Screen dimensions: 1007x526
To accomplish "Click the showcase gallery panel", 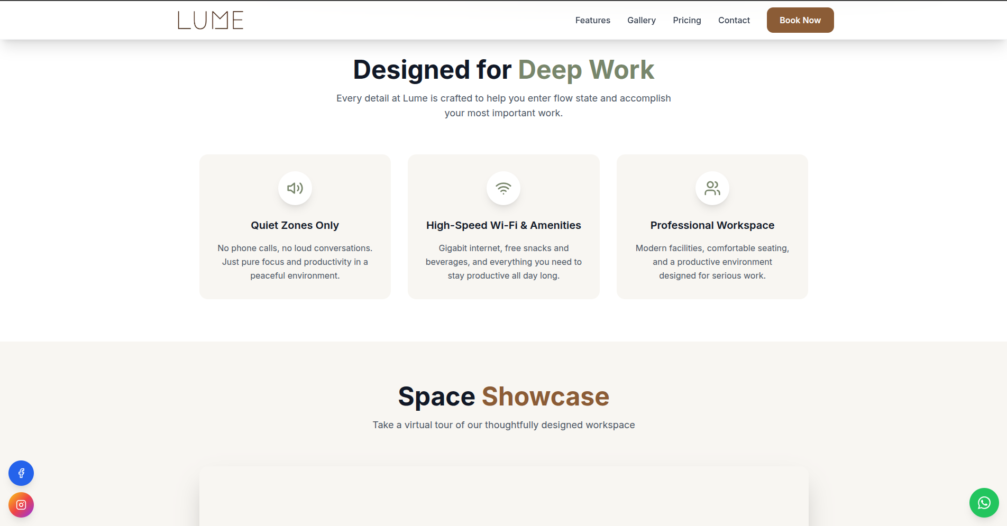I will [x=503, y=497].
